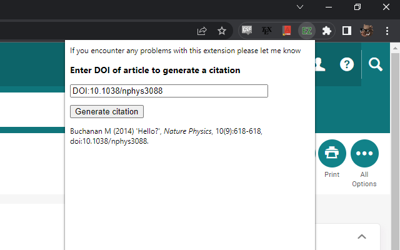Viewport: 400px width, 250px height.
Task: Click the user account icon on page
Action: coord(320,64)
